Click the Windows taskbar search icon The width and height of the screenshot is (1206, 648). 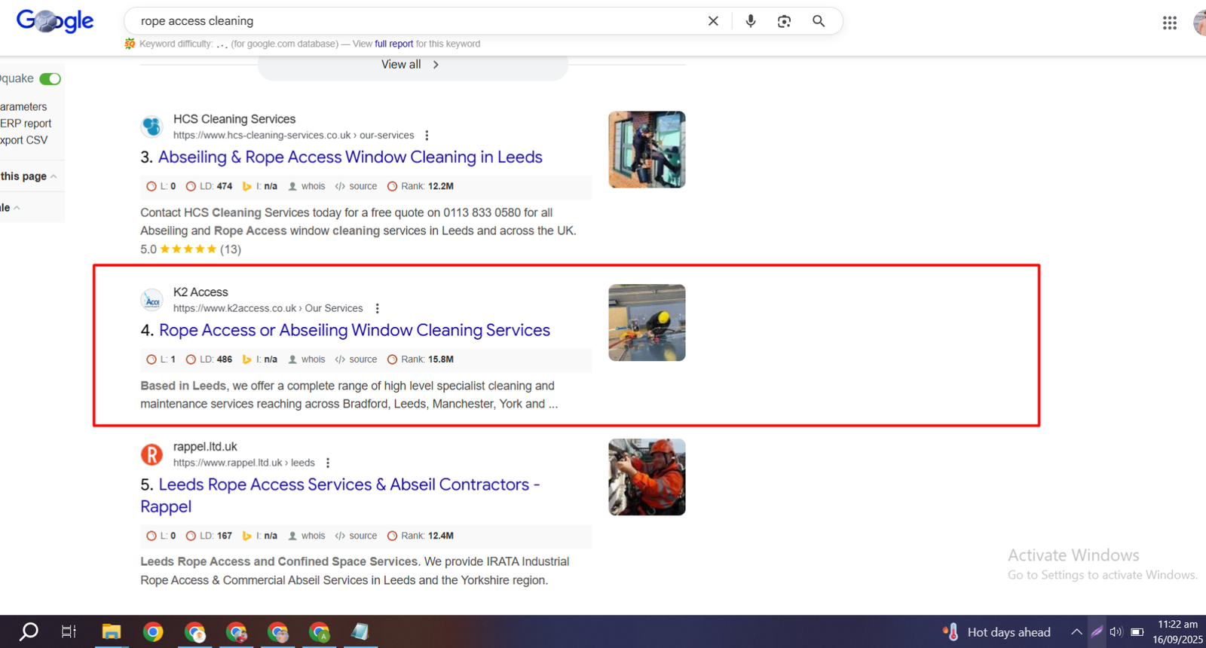click(29, 631)
